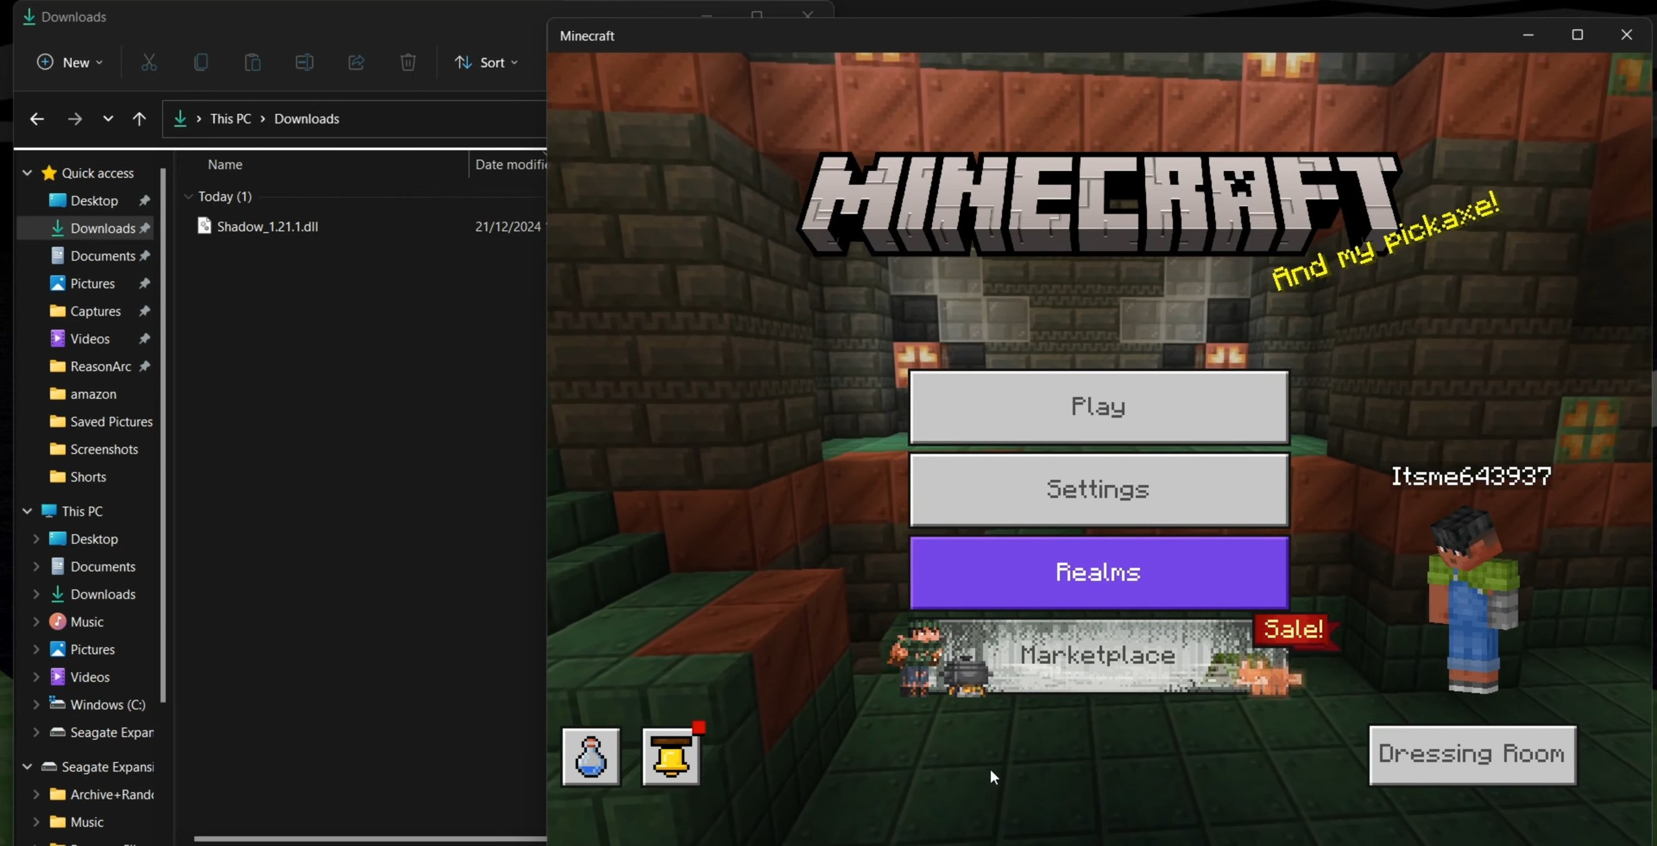This screenshot has width=1657, height=846.
Task: Click the navigation pane vertical scrollbar
Action: (163, 434)
